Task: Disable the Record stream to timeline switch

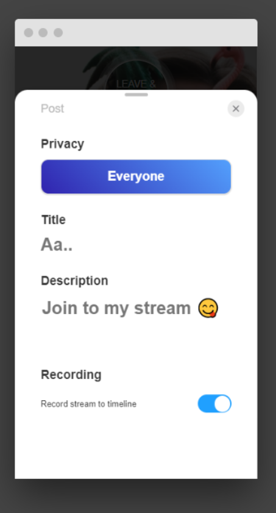Action: (x=214, y=404)
